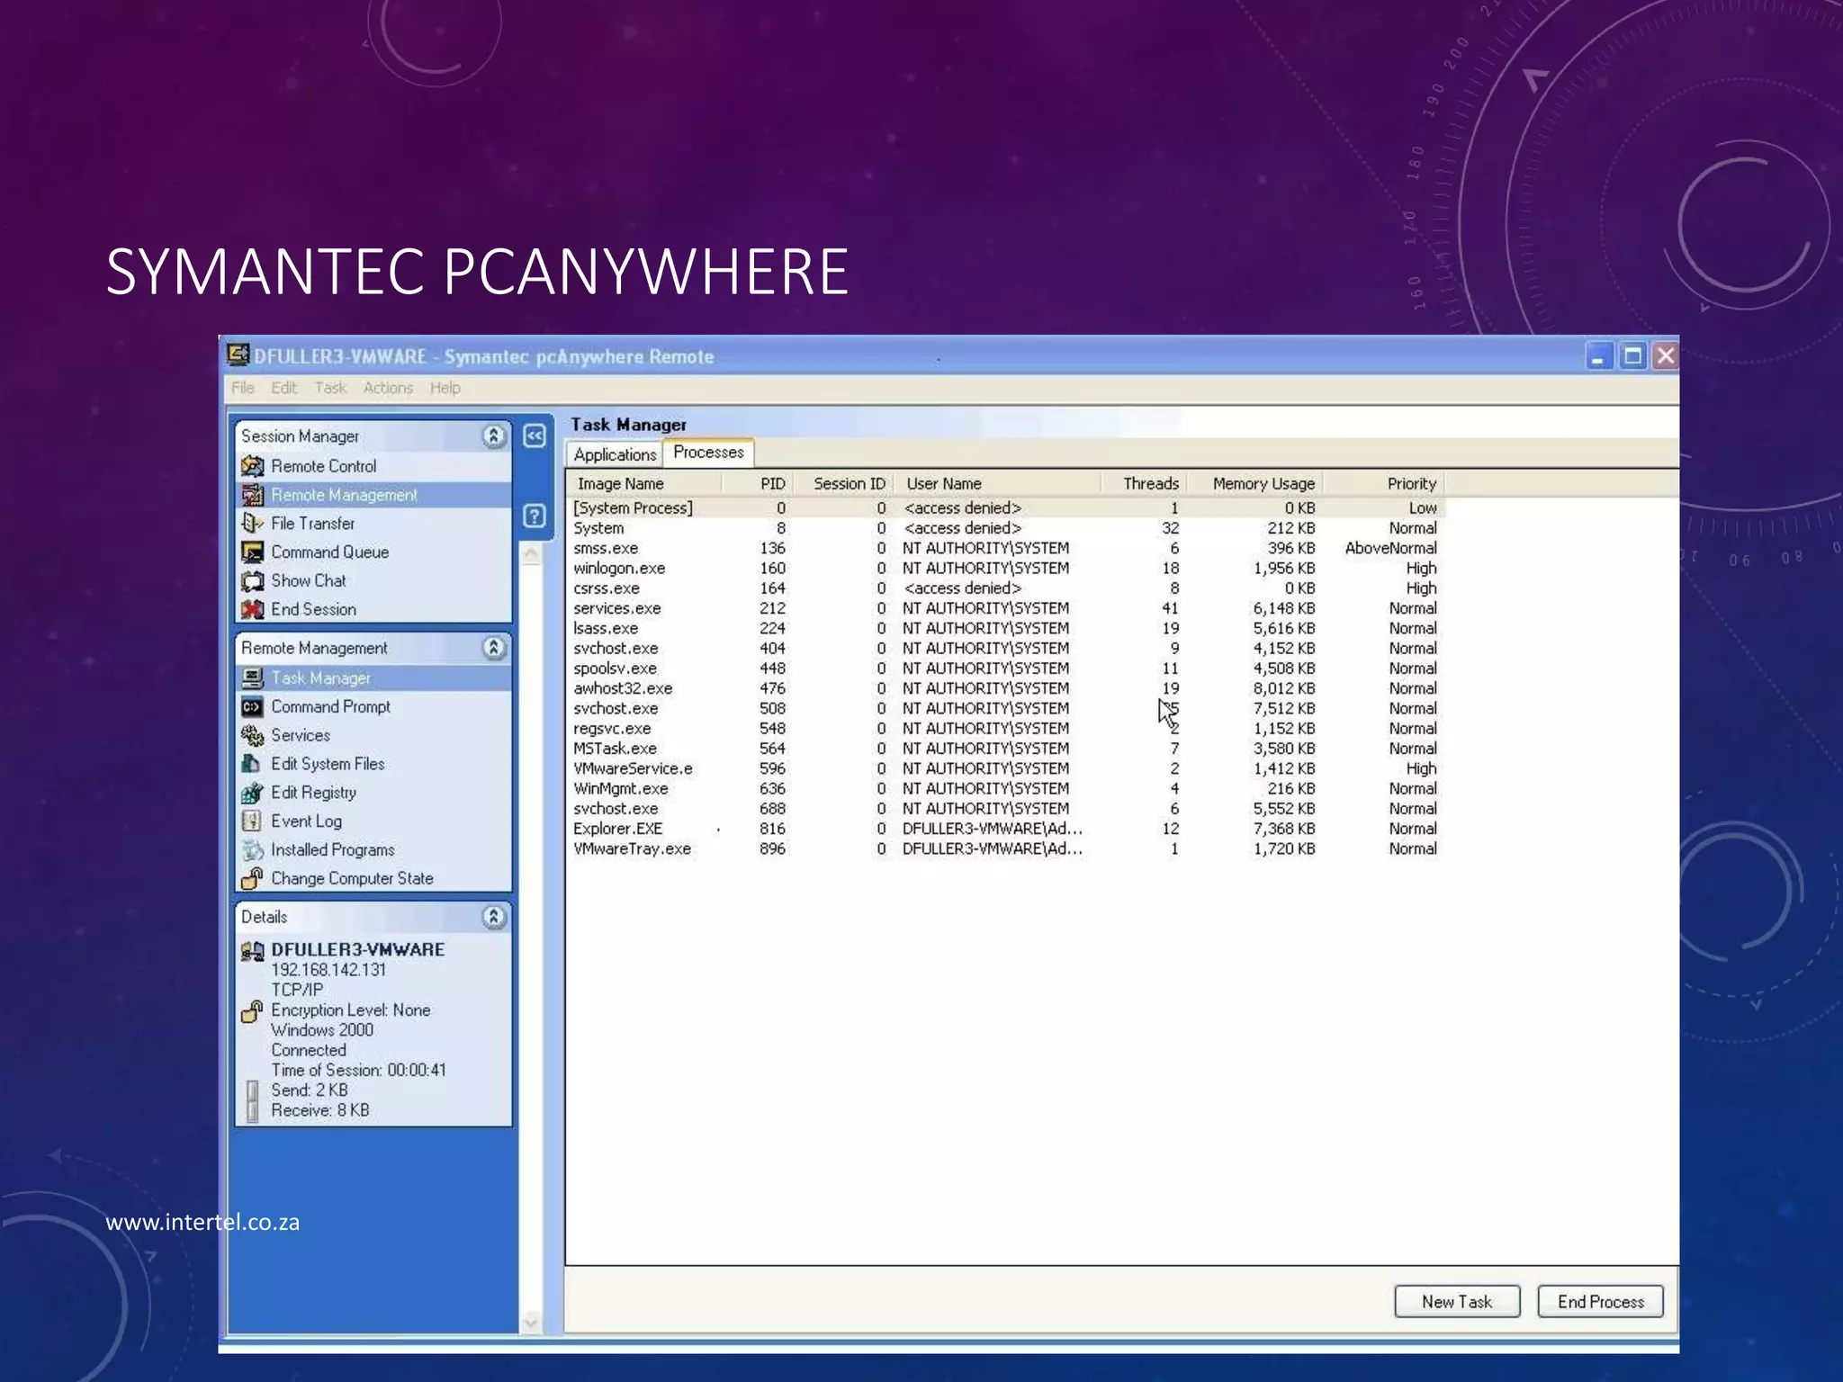The height and width of the screenshot is (1382, 1843).
Task: Select the regsvc.exe process
Action: (1005, 728)
